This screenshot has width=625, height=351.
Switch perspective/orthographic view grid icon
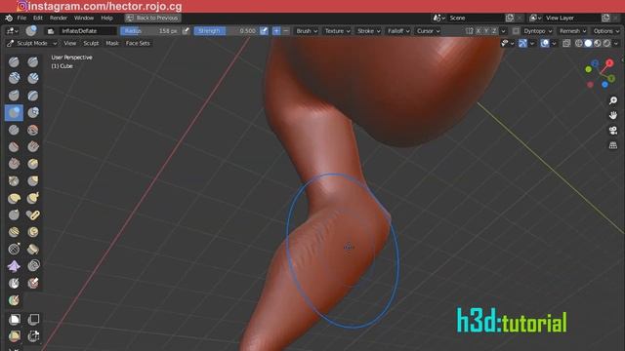pyautogui.click(x=613, y=145)
